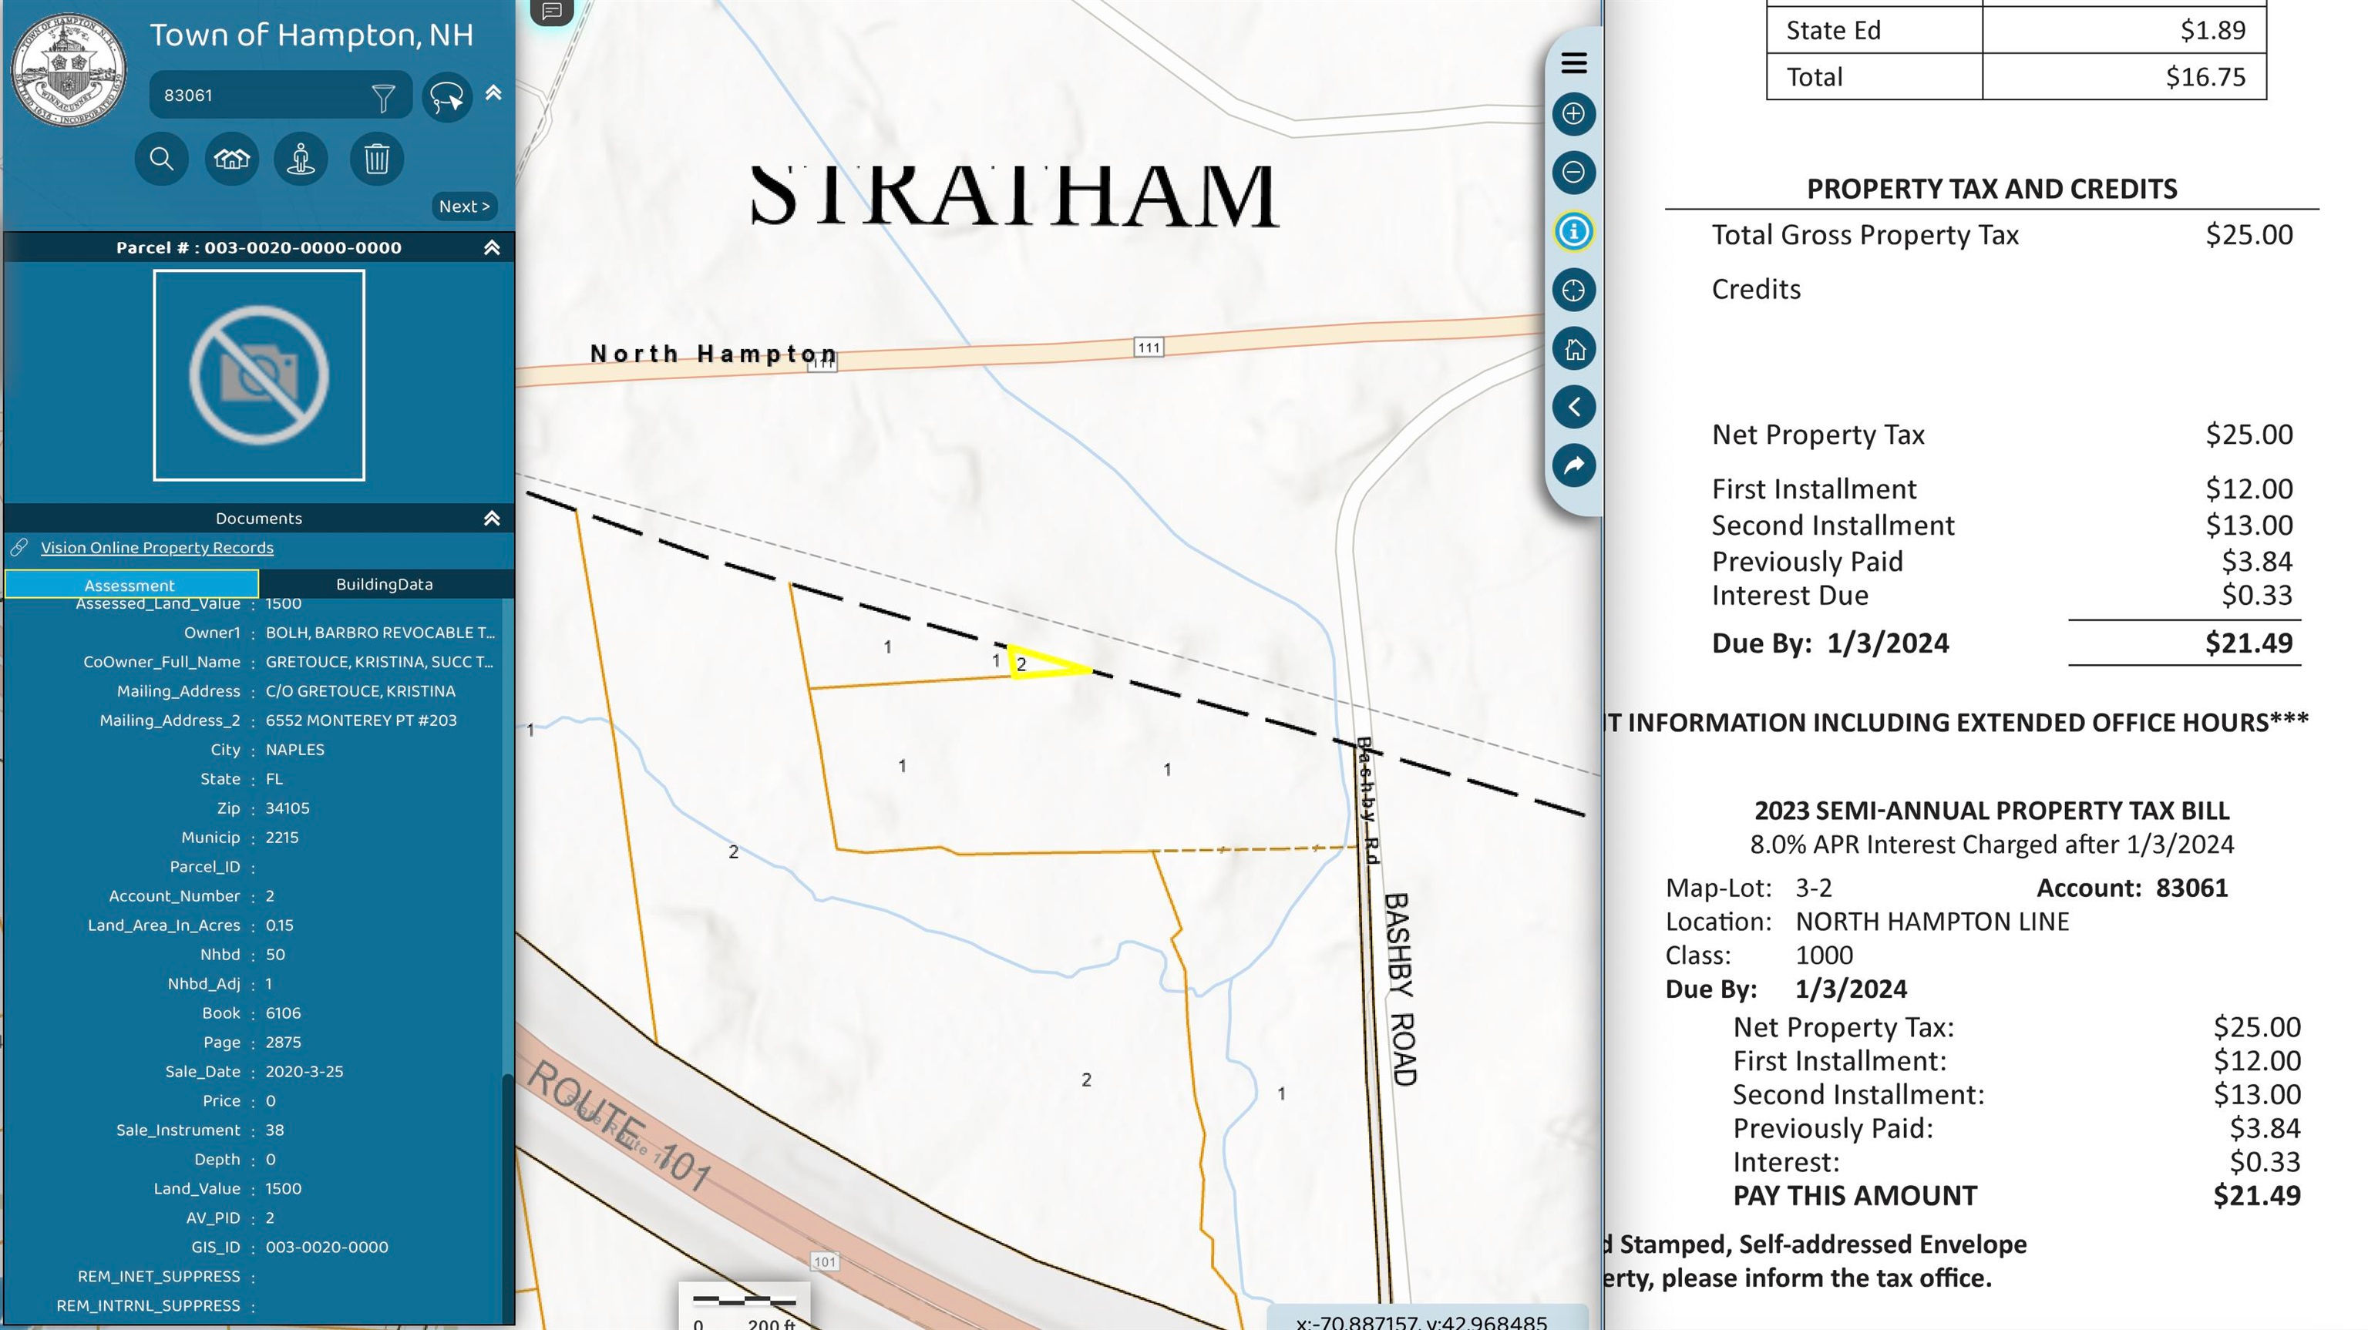Screen dimensions: 2368x1330
Task: Click Land_Area_In_Acres value 0.15
Action: tap(280, 925)
